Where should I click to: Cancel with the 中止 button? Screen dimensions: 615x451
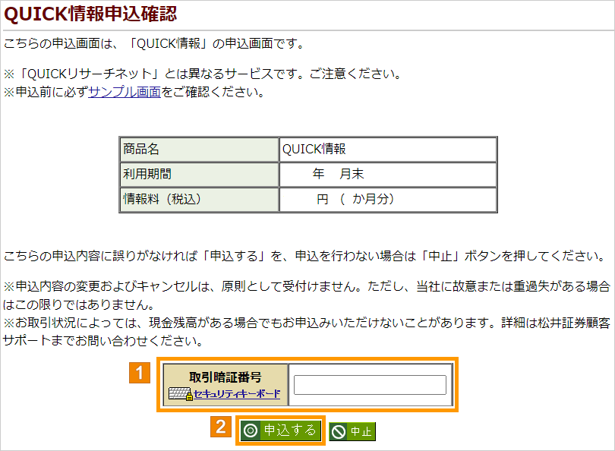352,431
